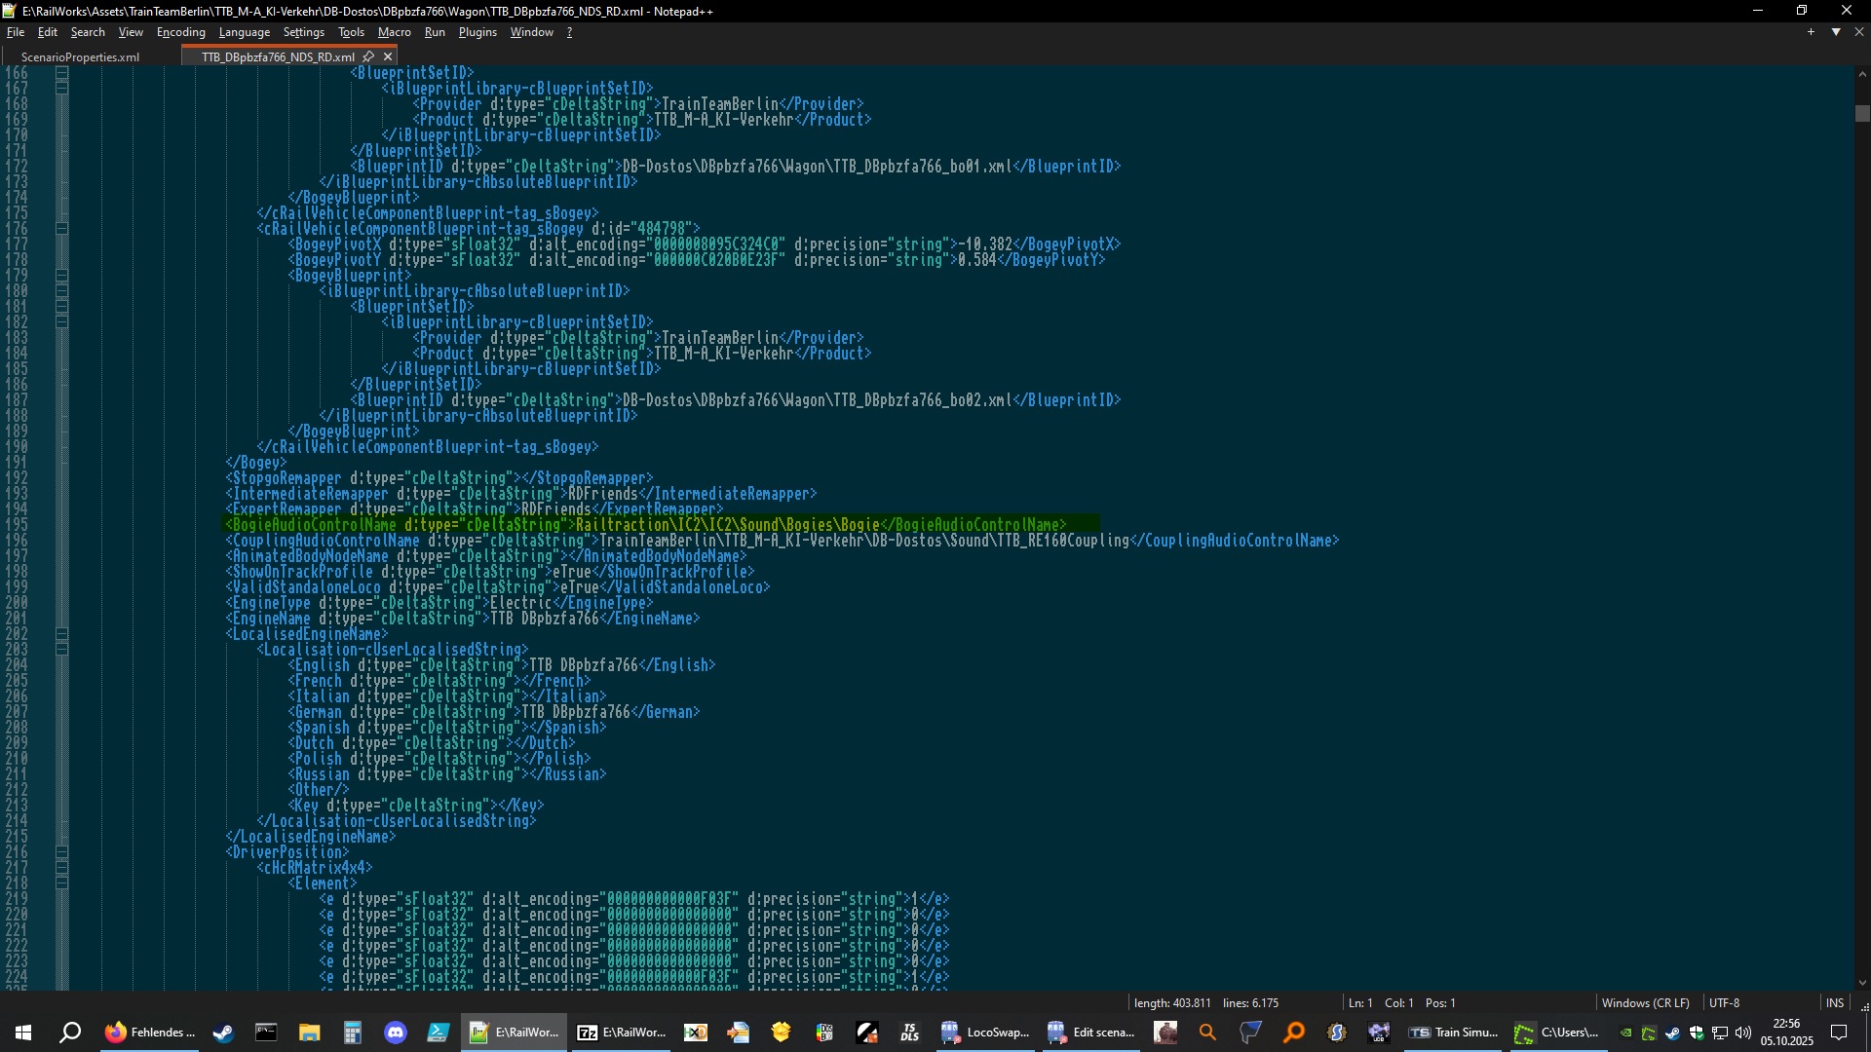Open Discord from the taskbar

(x=395, y=1033)
